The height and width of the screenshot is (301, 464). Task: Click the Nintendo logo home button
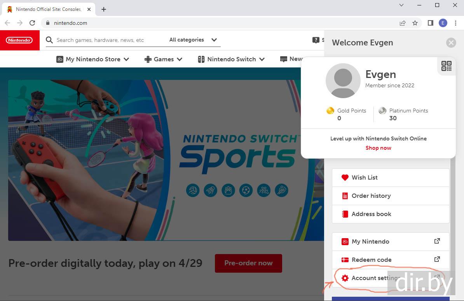19,40
